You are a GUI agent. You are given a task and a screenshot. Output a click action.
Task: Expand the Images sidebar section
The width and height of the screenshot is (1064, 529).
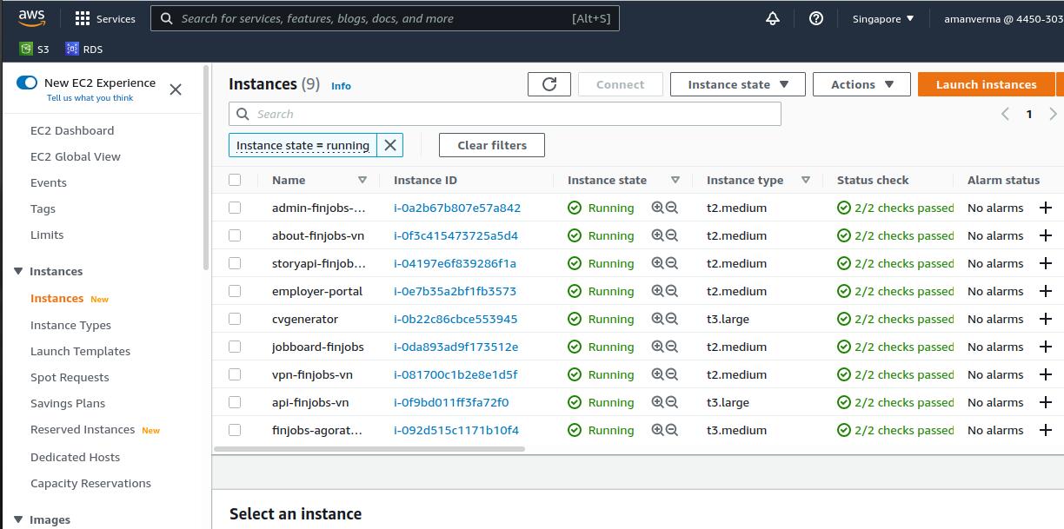(x=18, y=519)
